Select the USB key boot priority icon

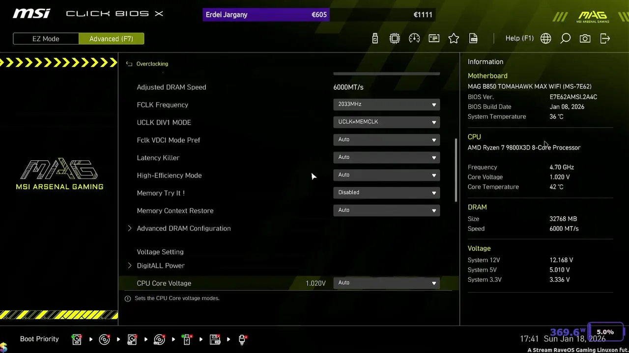187,339
